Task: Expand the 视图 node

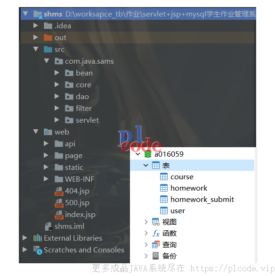Action: click(x=146, y=222)
